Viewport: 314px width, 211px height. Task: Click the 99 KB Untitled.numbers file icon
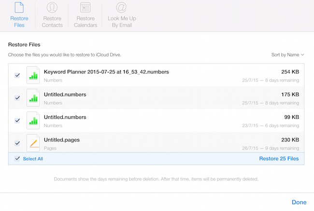point(33,120)
